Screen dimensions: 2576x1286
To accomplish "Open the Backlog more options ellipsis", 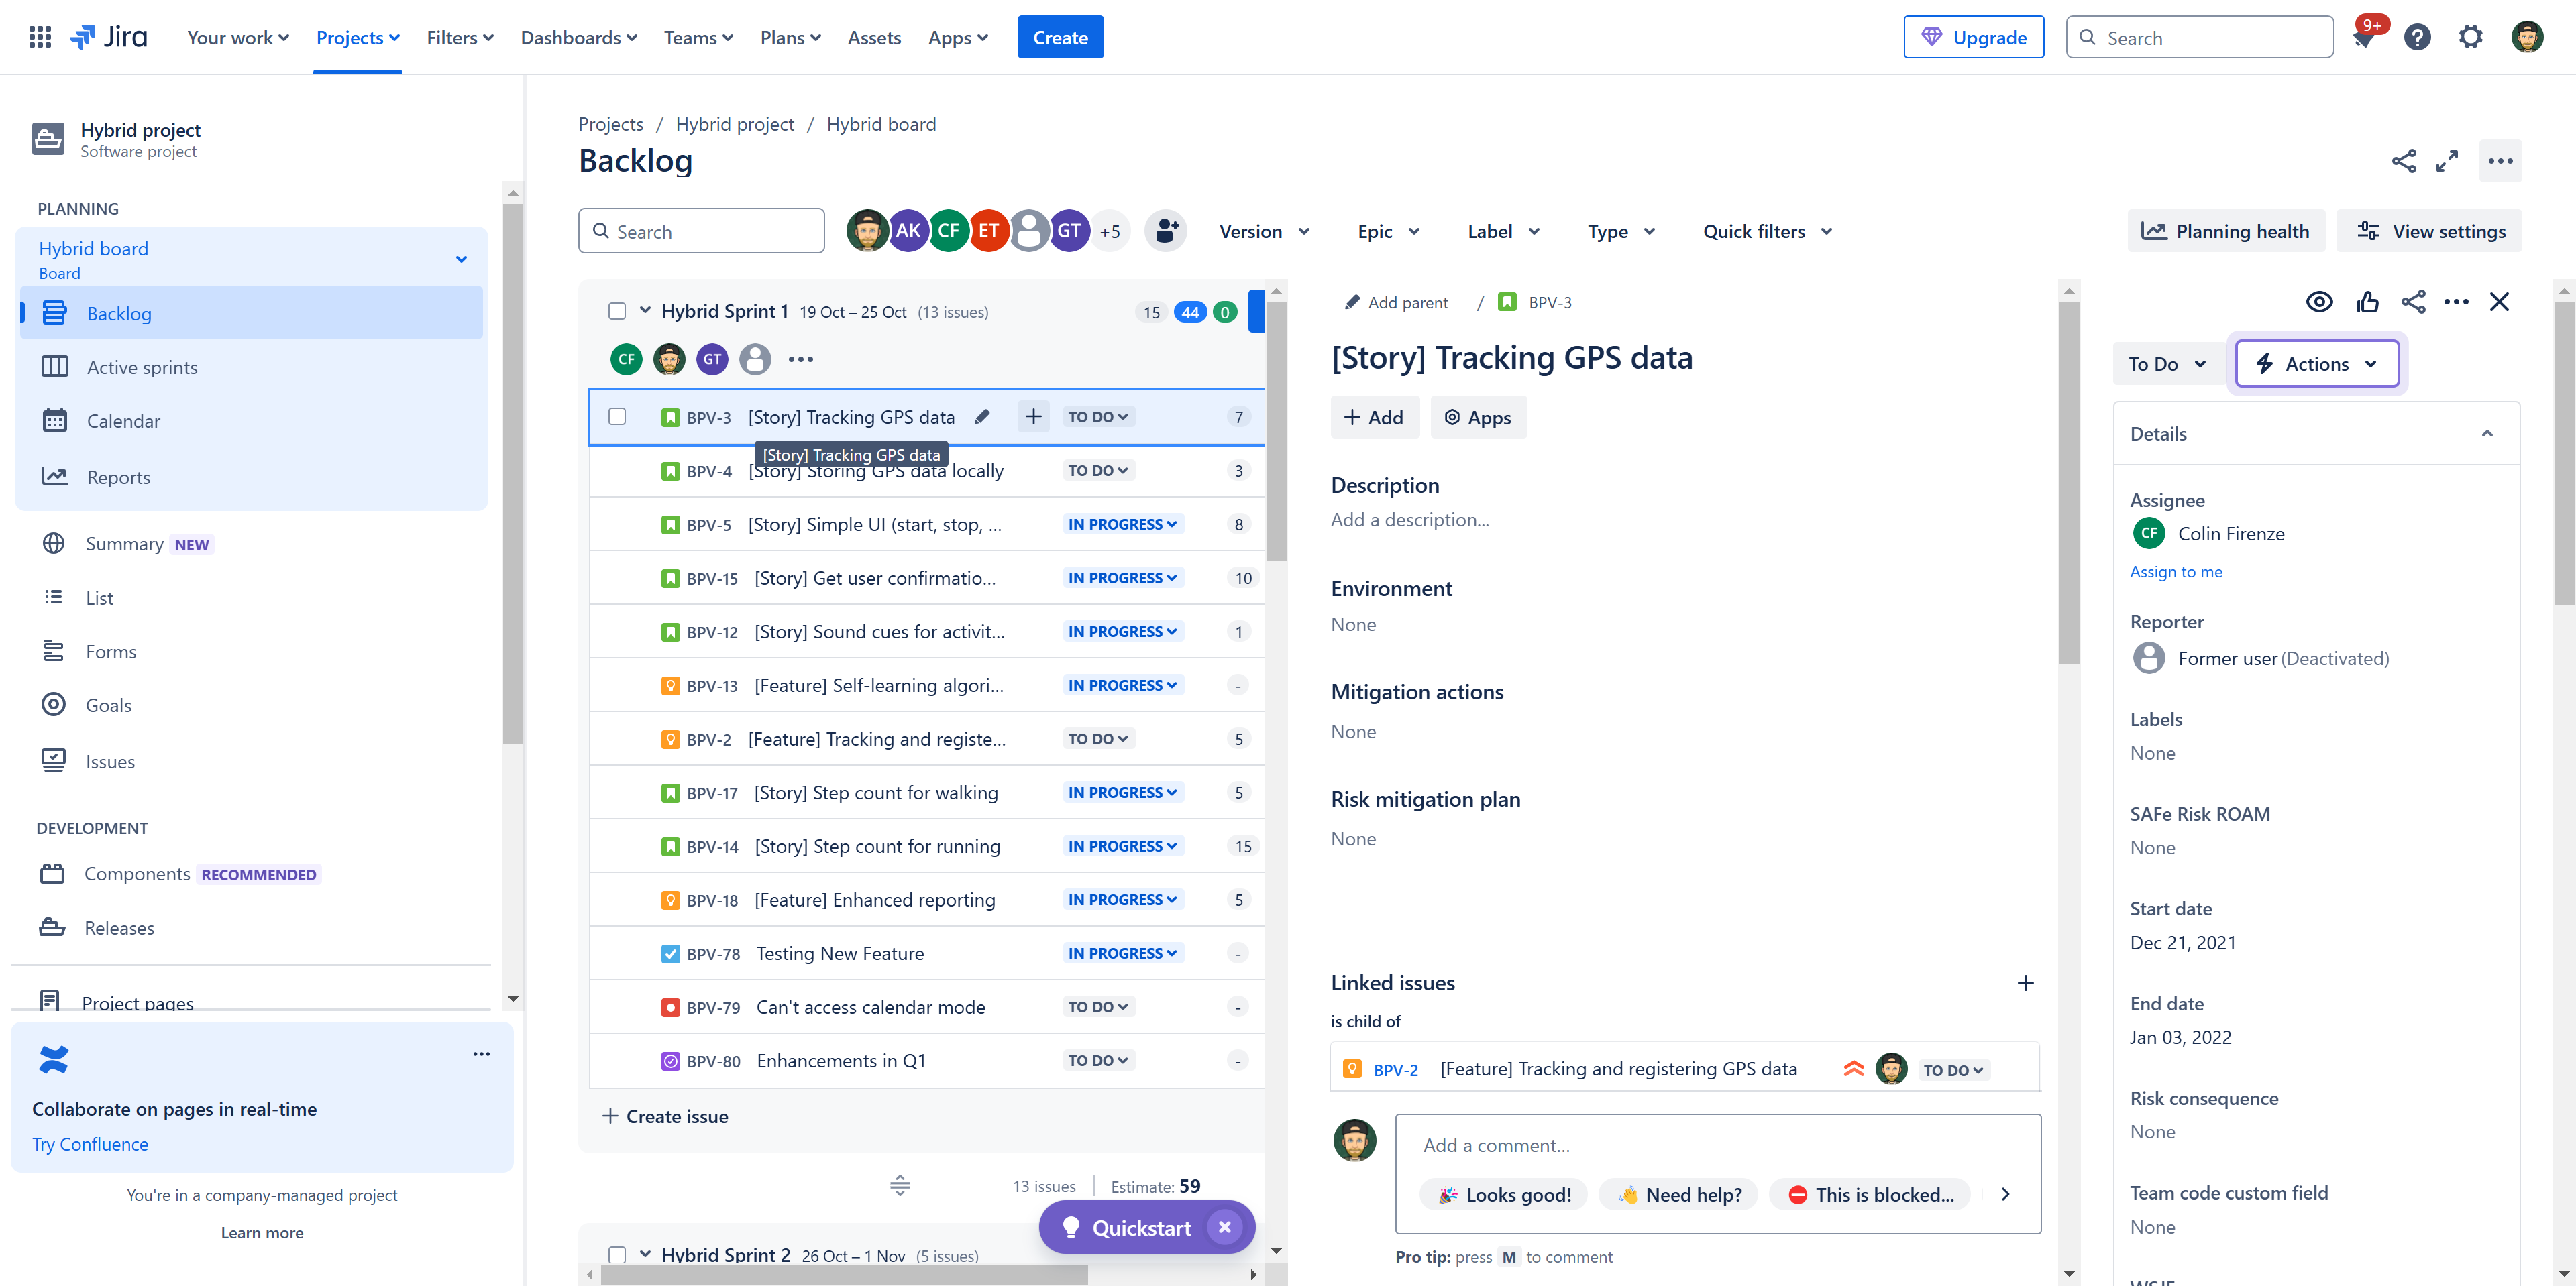I will pos(2500,161).
